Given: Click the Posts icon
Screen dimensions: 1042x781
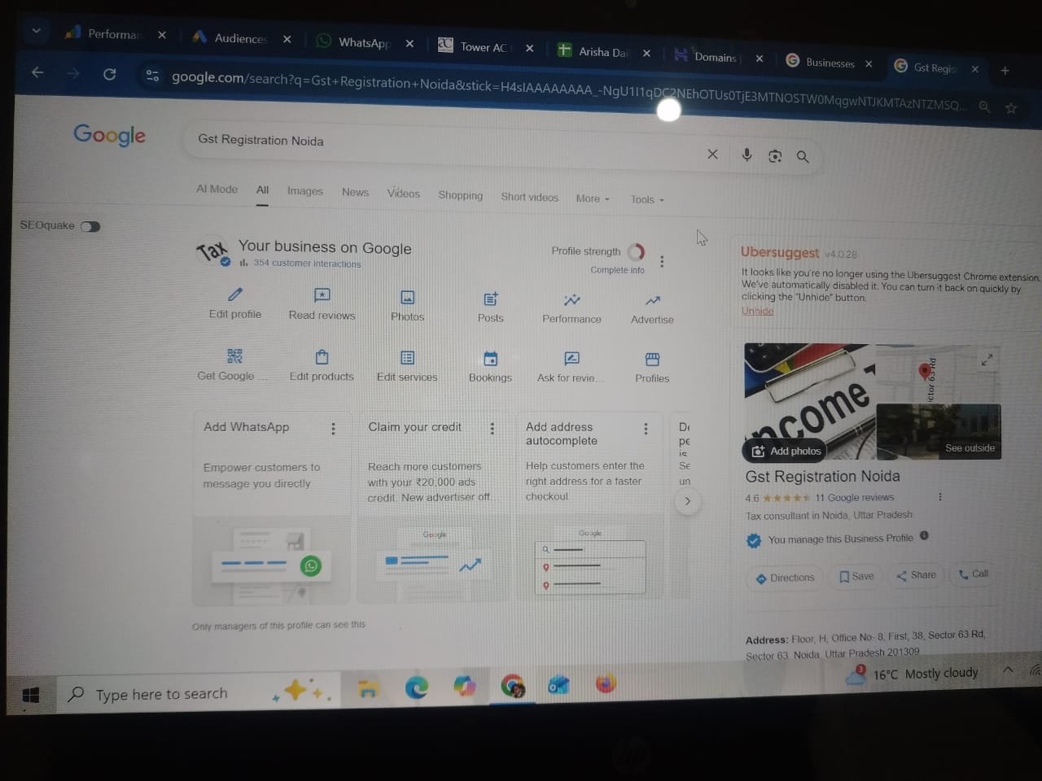Looking at the screenshot, I should (x=491, y=299).
